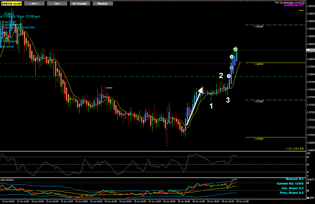Select the circled signal marker beside number 2
Viewport: 315px width, 204px height.
click(x=228, y=76)
